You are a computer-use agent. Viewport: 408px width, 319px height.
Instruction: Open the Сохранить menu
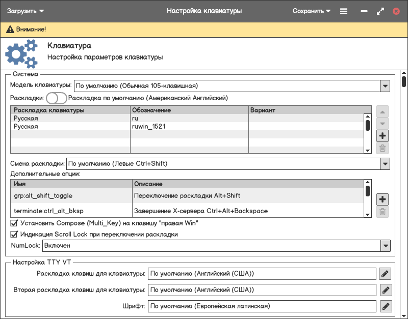pos(311,11)
